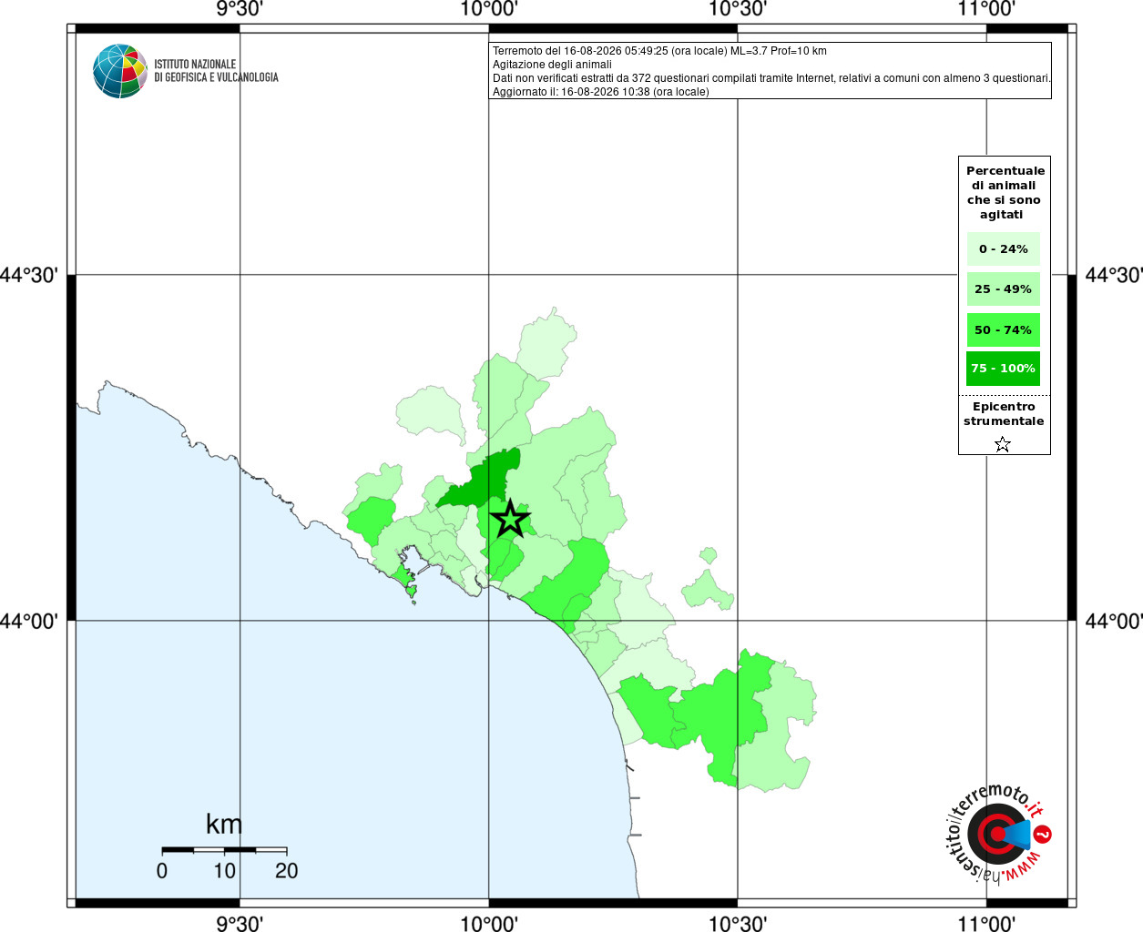
Task: Click the 'km' scale bar label
Action: (224, 824)
